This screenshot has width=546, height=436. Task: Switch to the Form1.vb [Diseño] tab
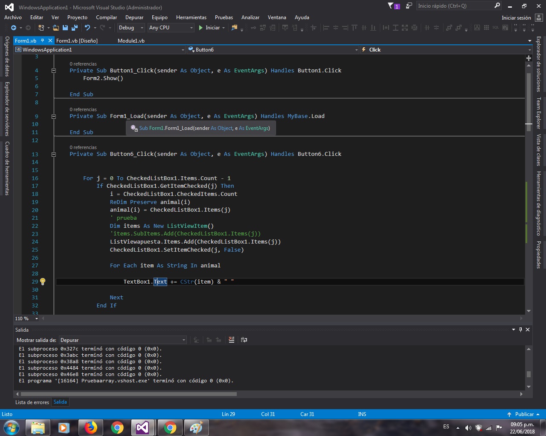pyautogui.click(x=77, y=41)
